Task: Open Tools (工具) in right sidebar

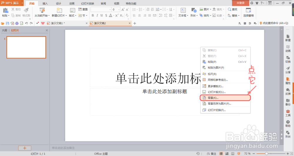Action: (288, 113)
